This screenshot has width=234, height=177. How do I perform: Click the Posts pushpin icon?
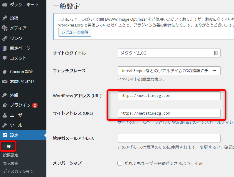tap(5, 18)
